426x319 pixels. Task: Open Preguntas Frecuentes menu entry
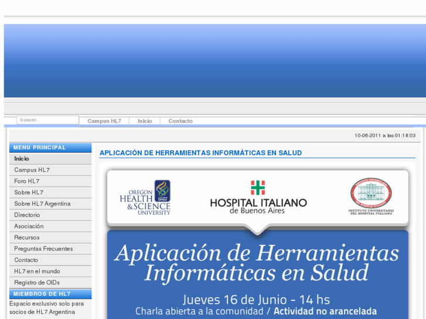click(x=50, y=249)
